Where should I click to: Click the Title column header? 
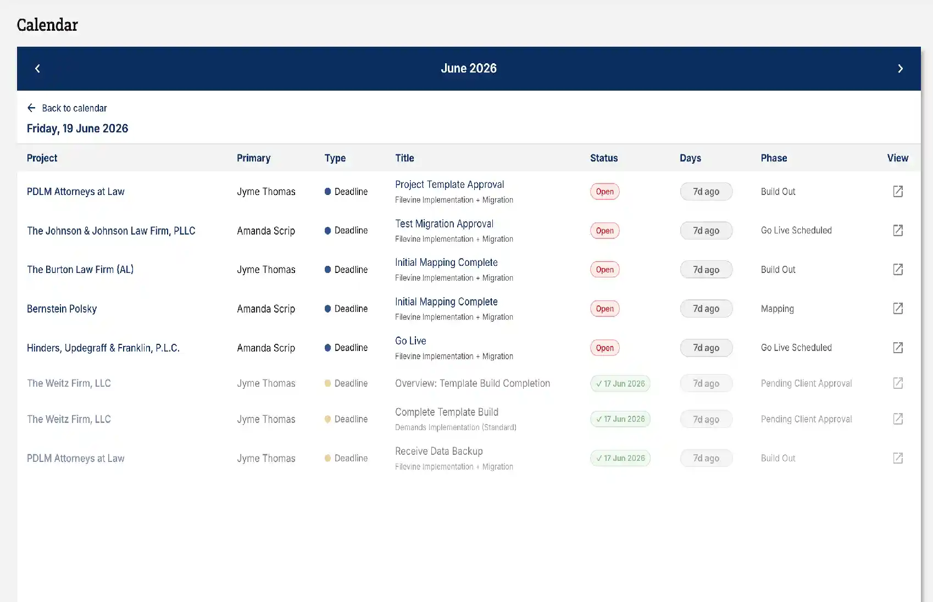point(404,158)
